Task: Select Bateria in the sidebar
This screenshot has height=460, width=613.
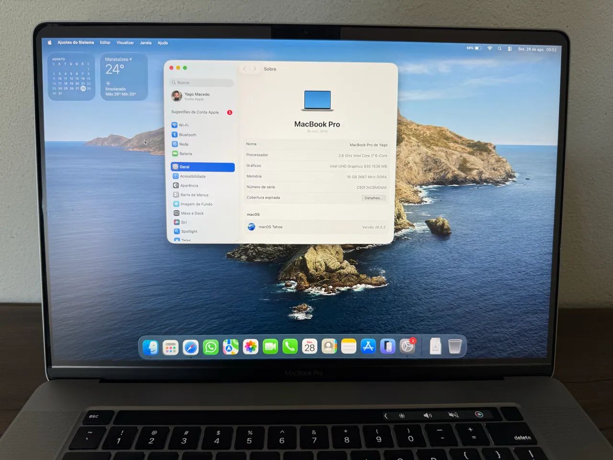Action: pos(202,154)
